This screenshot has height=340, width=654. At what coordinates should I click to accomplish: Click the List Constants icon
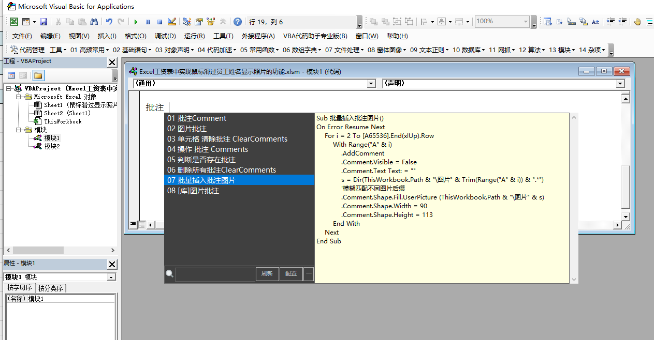tap(559, 22)
